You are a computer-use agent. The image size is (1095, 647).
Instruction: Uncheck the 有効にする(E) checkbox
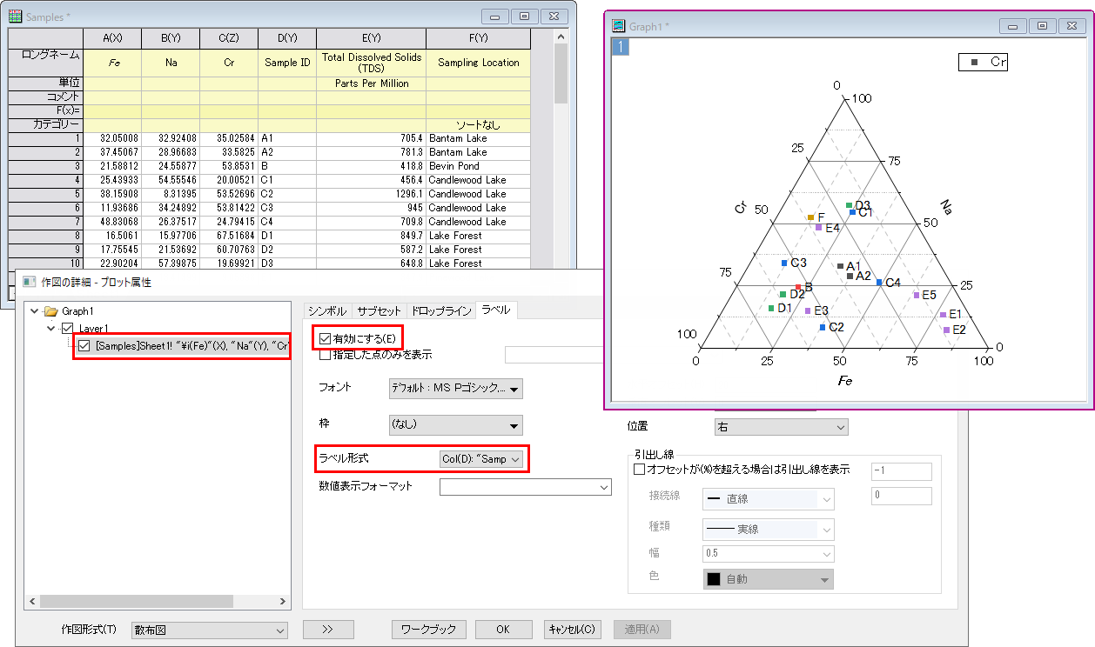click(326, 338)
